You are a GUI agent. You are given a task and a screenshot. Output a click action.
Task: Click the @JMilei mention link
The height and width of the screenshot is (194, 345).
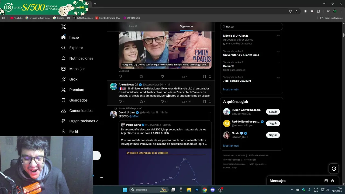(134, 116)
